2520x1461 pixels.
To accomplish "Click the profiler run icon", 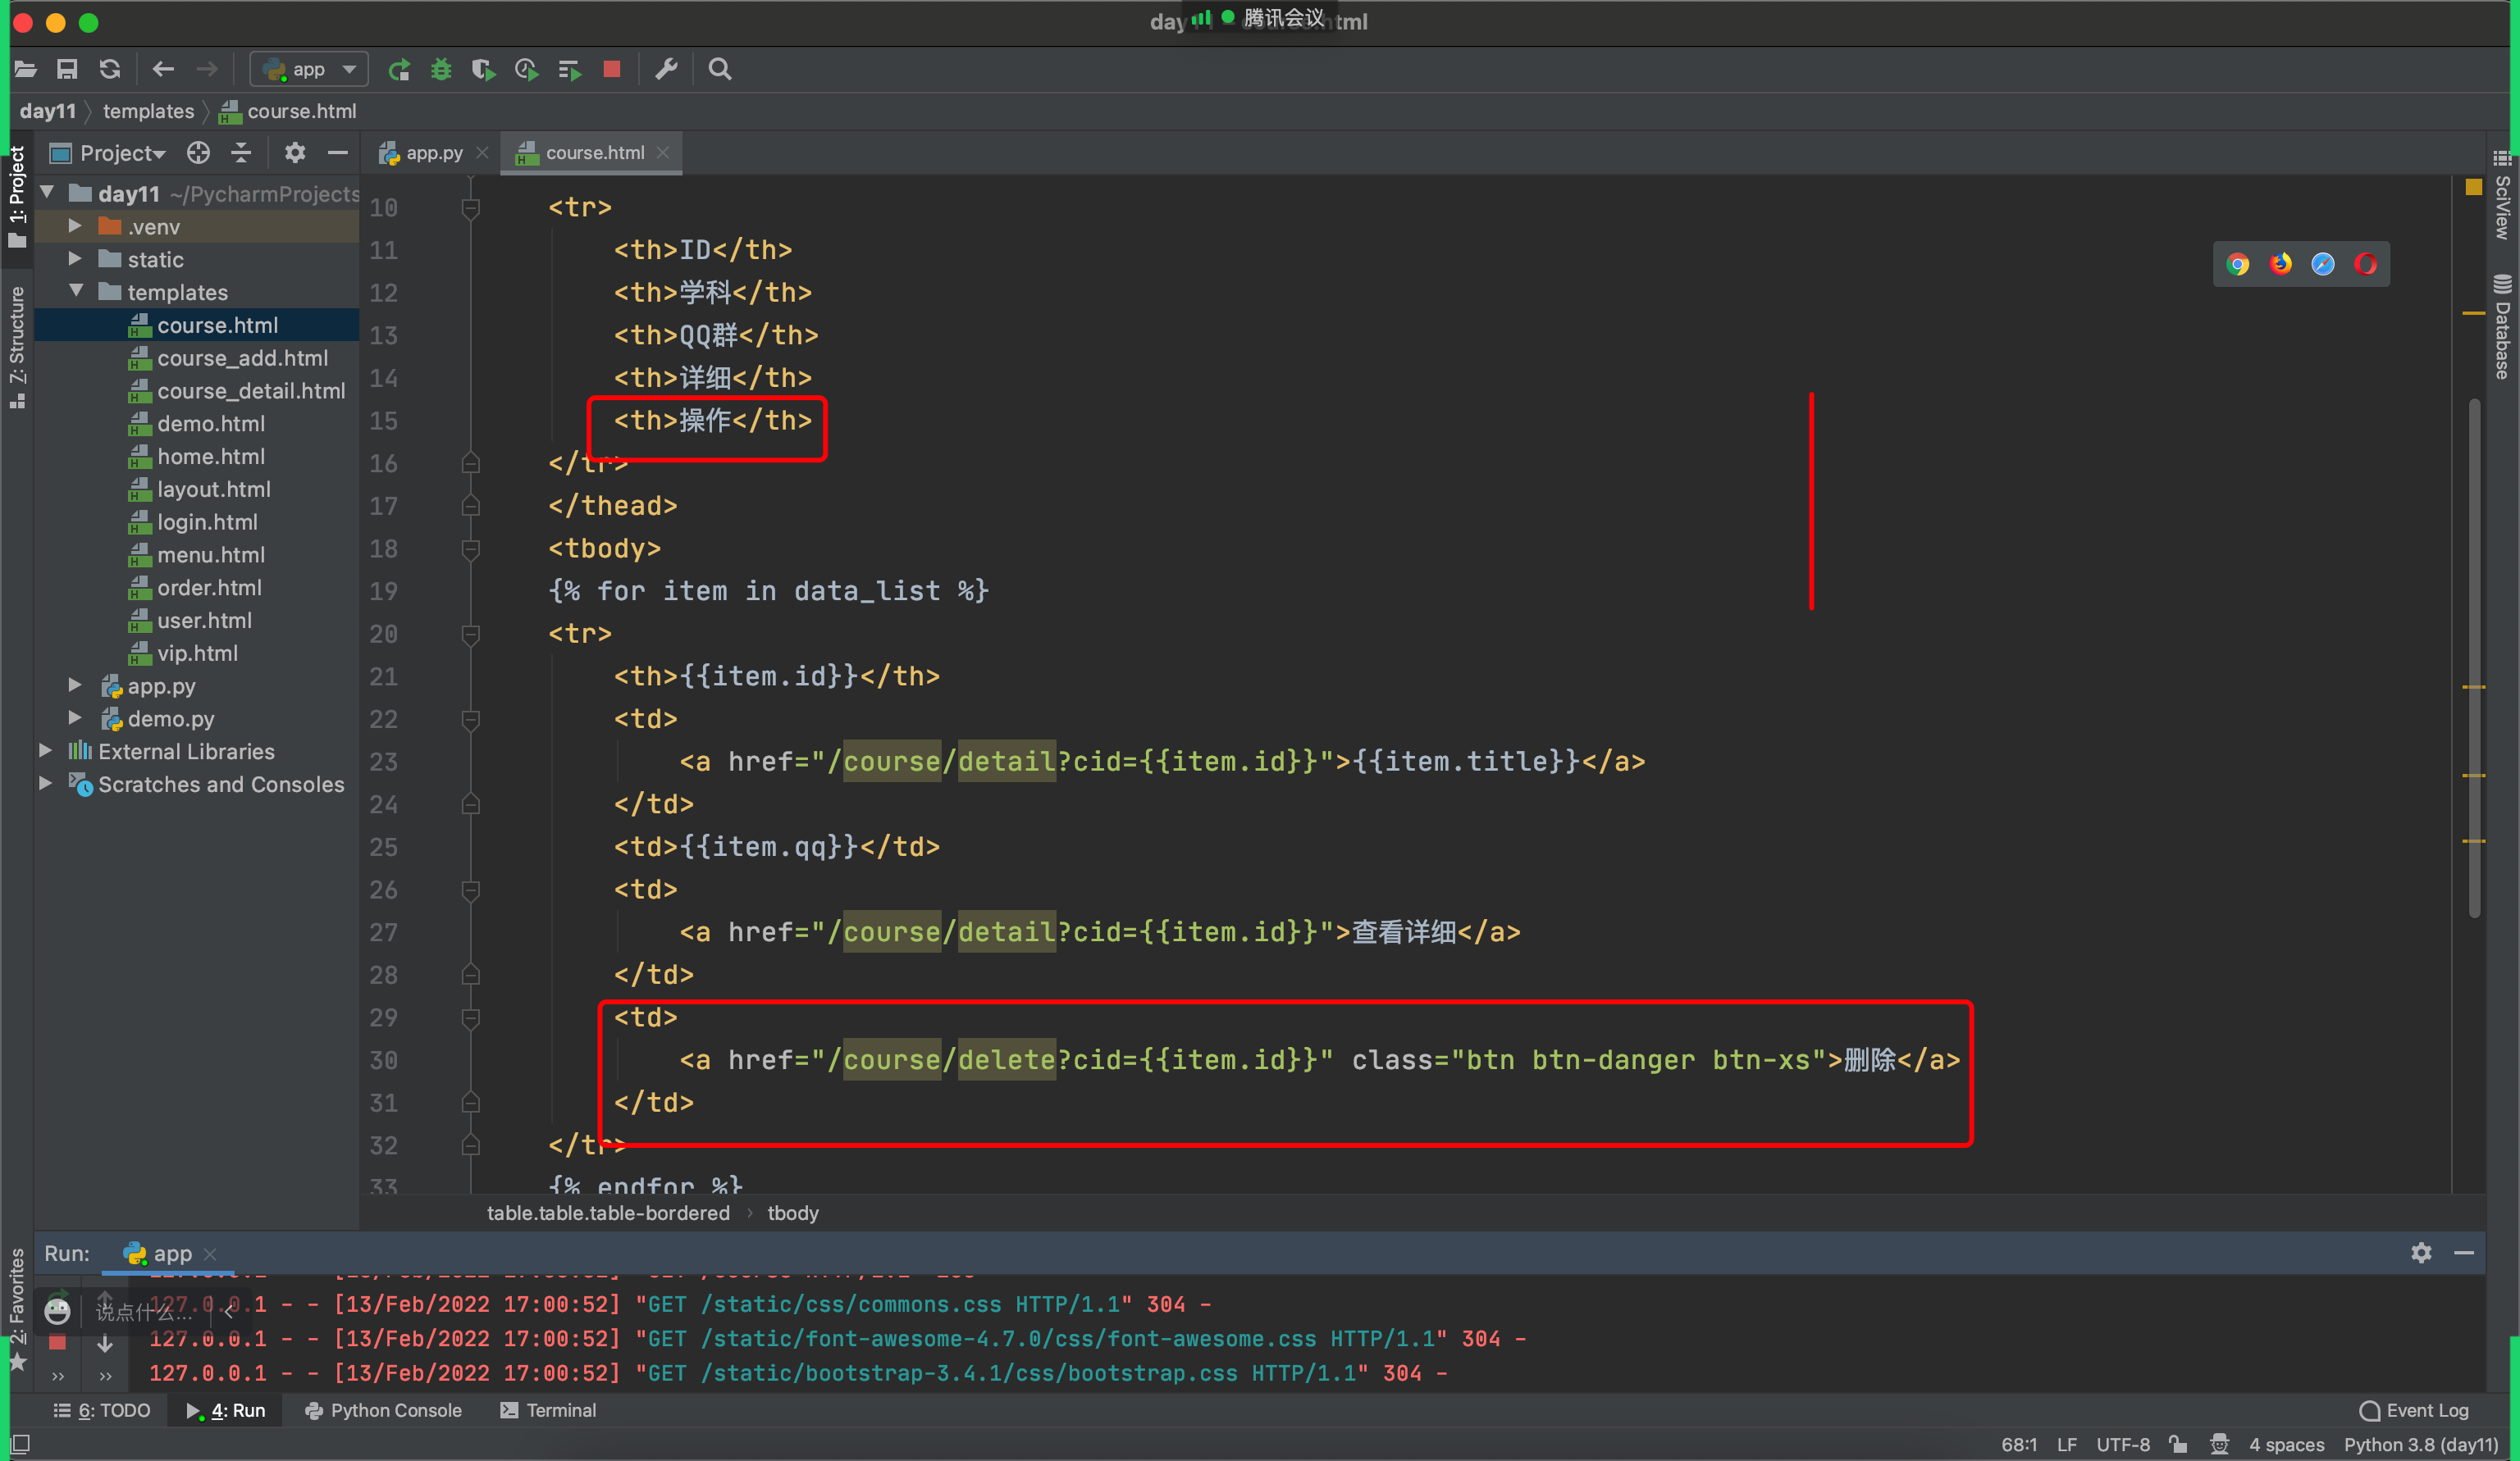I will click(526, 69).
